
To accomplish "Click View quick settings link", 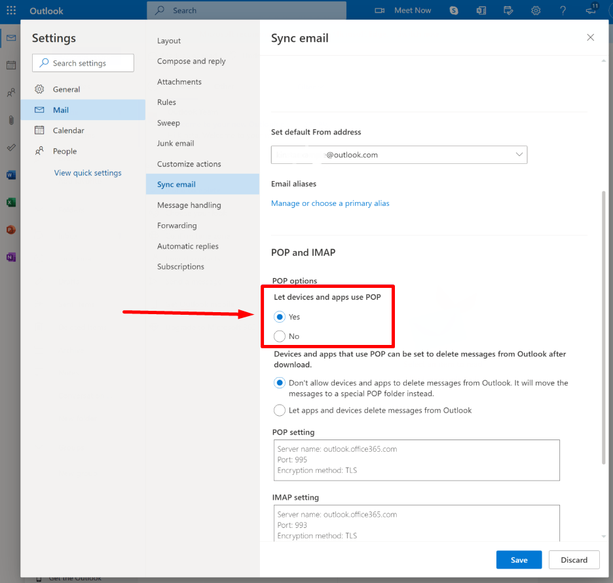I will click(88, 172).
